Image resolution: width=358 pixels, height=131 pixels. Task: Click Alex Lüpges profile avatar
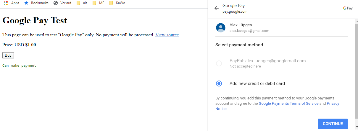(221, 28)
